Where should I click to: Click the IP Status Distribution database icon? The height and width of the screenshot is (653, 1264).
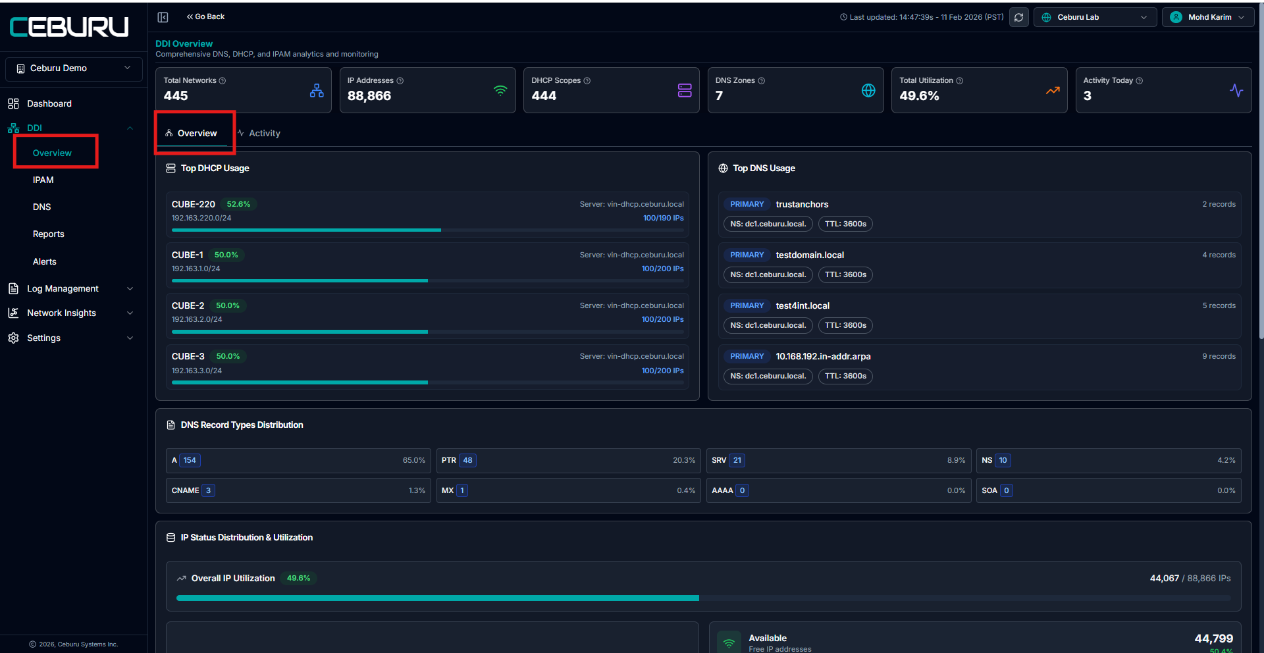(171, 538)
